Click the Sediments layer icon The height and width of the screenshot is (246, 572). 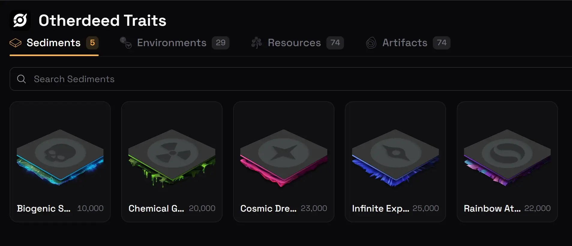pos(15,43)
